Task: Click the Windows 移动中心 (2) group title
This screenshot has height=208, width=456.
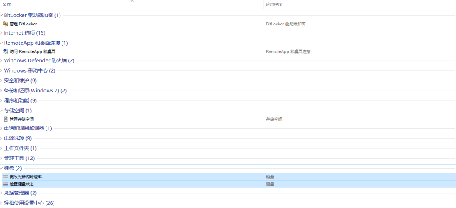Action: (30, 70)
